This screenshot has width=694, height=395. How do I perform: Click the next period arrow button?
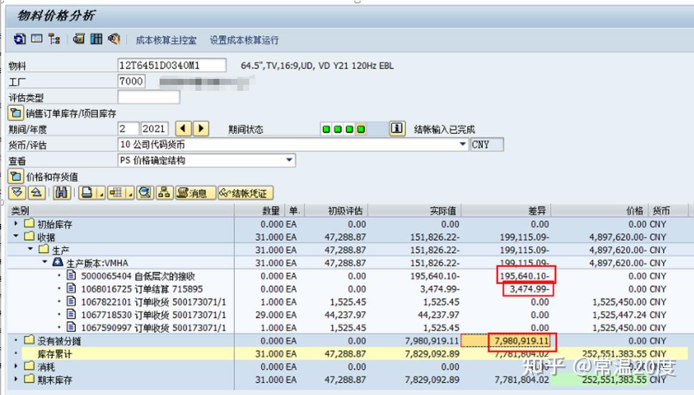tap(201, 128)
